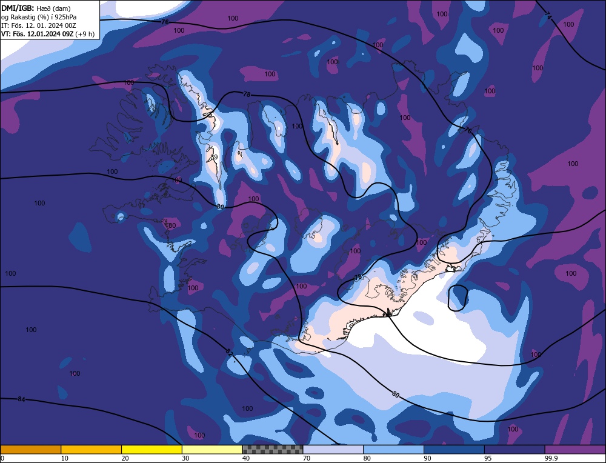Click the '82' contour label
Screen dimensions: 606x463
coord(229,352)
